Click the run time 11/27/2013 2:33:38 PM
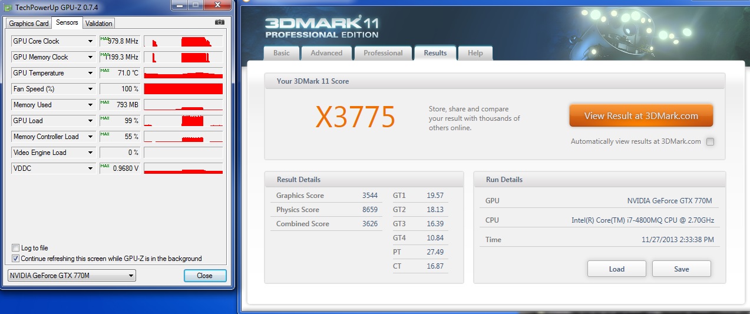This screenshot has width=750, height=314. 677,240
